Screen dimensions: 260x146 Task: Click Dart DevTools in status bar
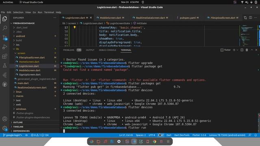click(182, 135)
